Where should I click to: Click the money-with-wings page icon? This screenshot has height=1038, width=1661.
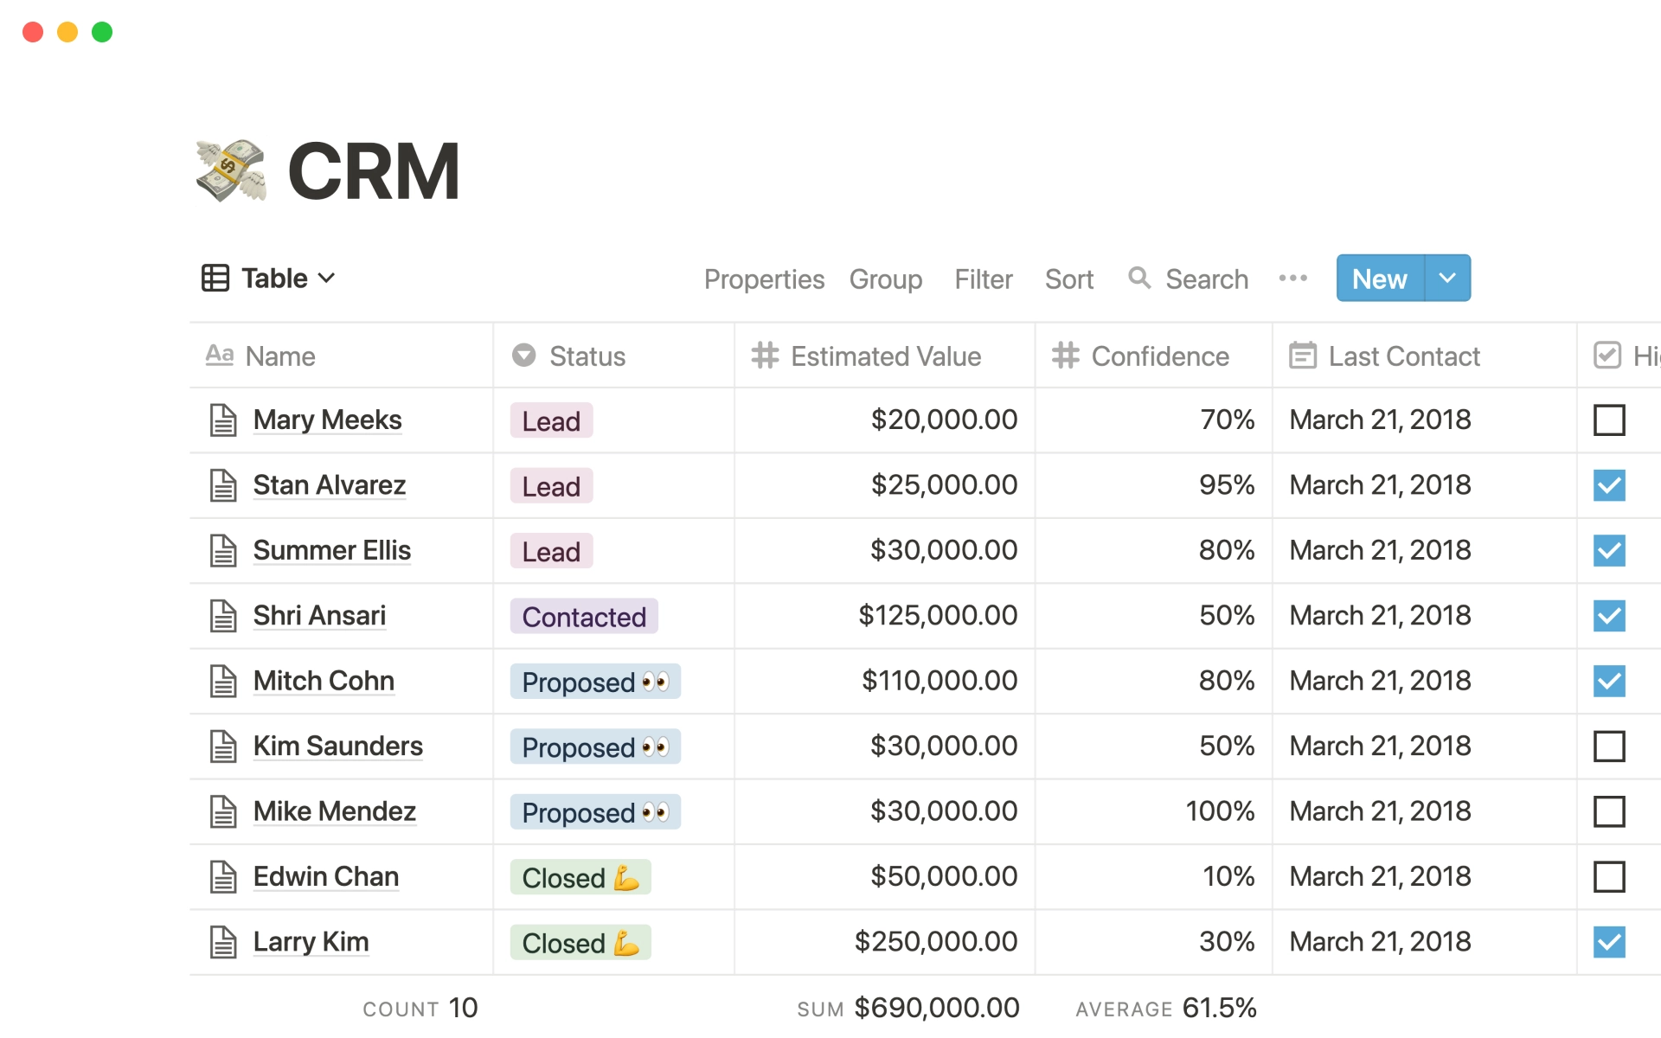pos(231,170)
